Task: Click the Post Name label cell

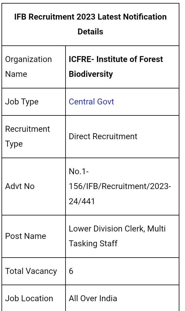Action: [x=34, y=236]
